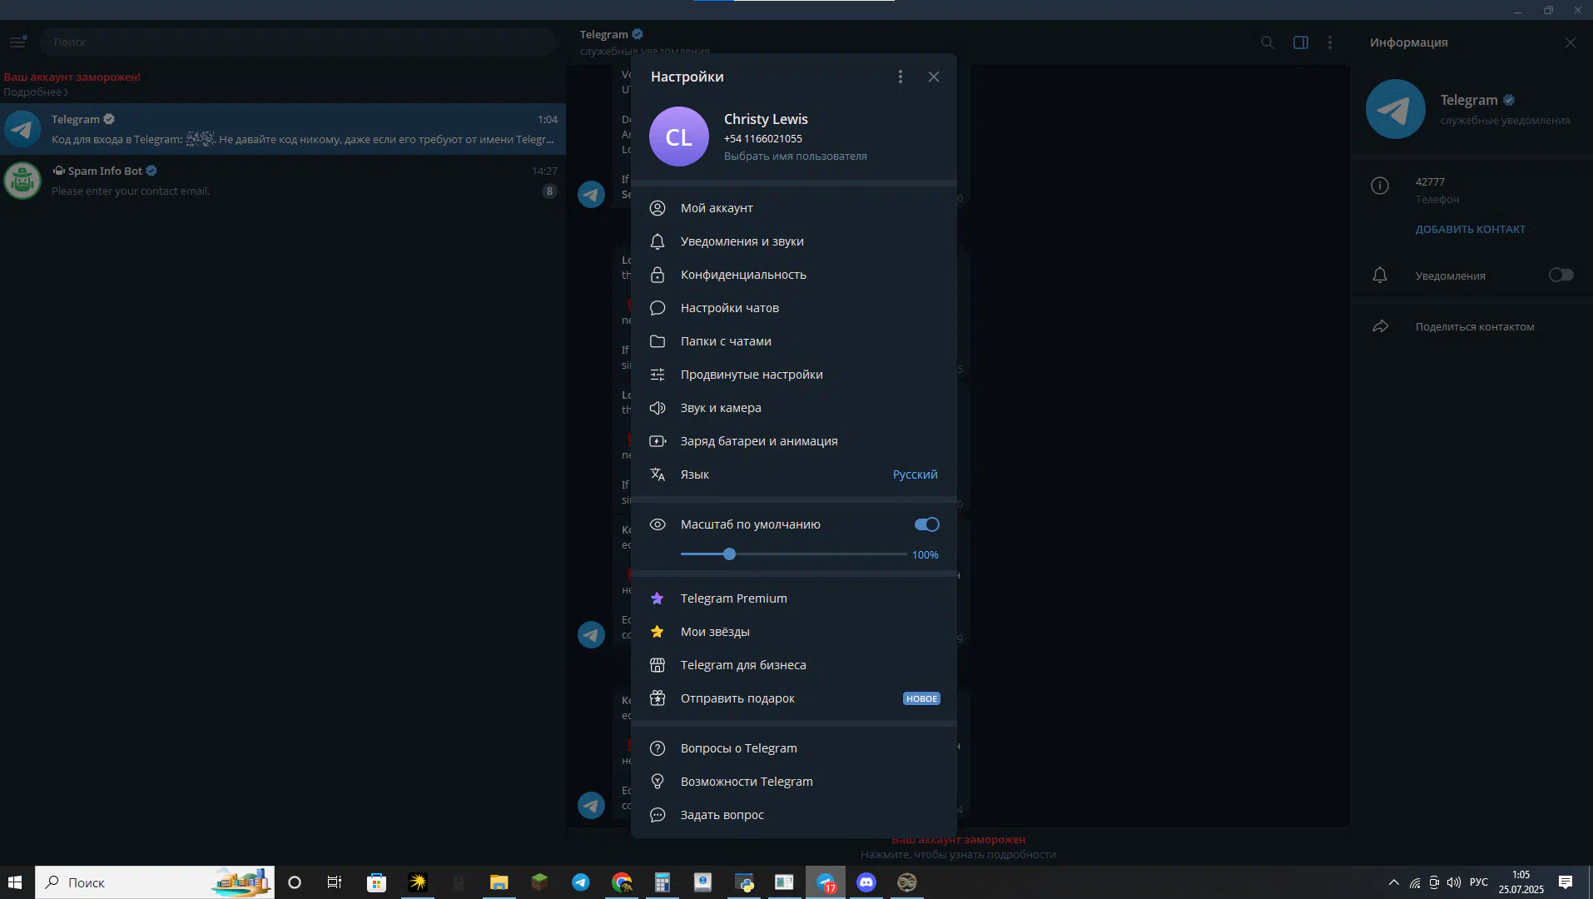Click the purple star Telegram Premium icon
This screenshot has height=899, width=1593.
[658, 599]
